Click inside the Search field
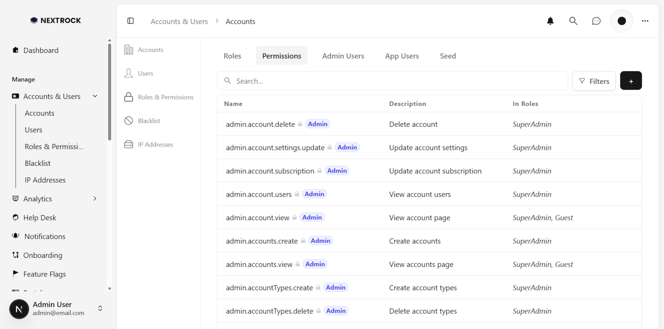664x329 pixels. [311, 81]
